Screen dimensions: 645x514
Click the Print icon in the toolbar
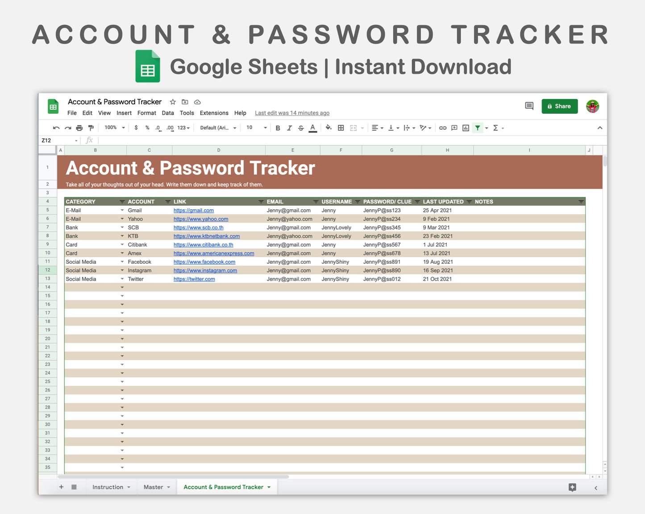coord(79,128)
